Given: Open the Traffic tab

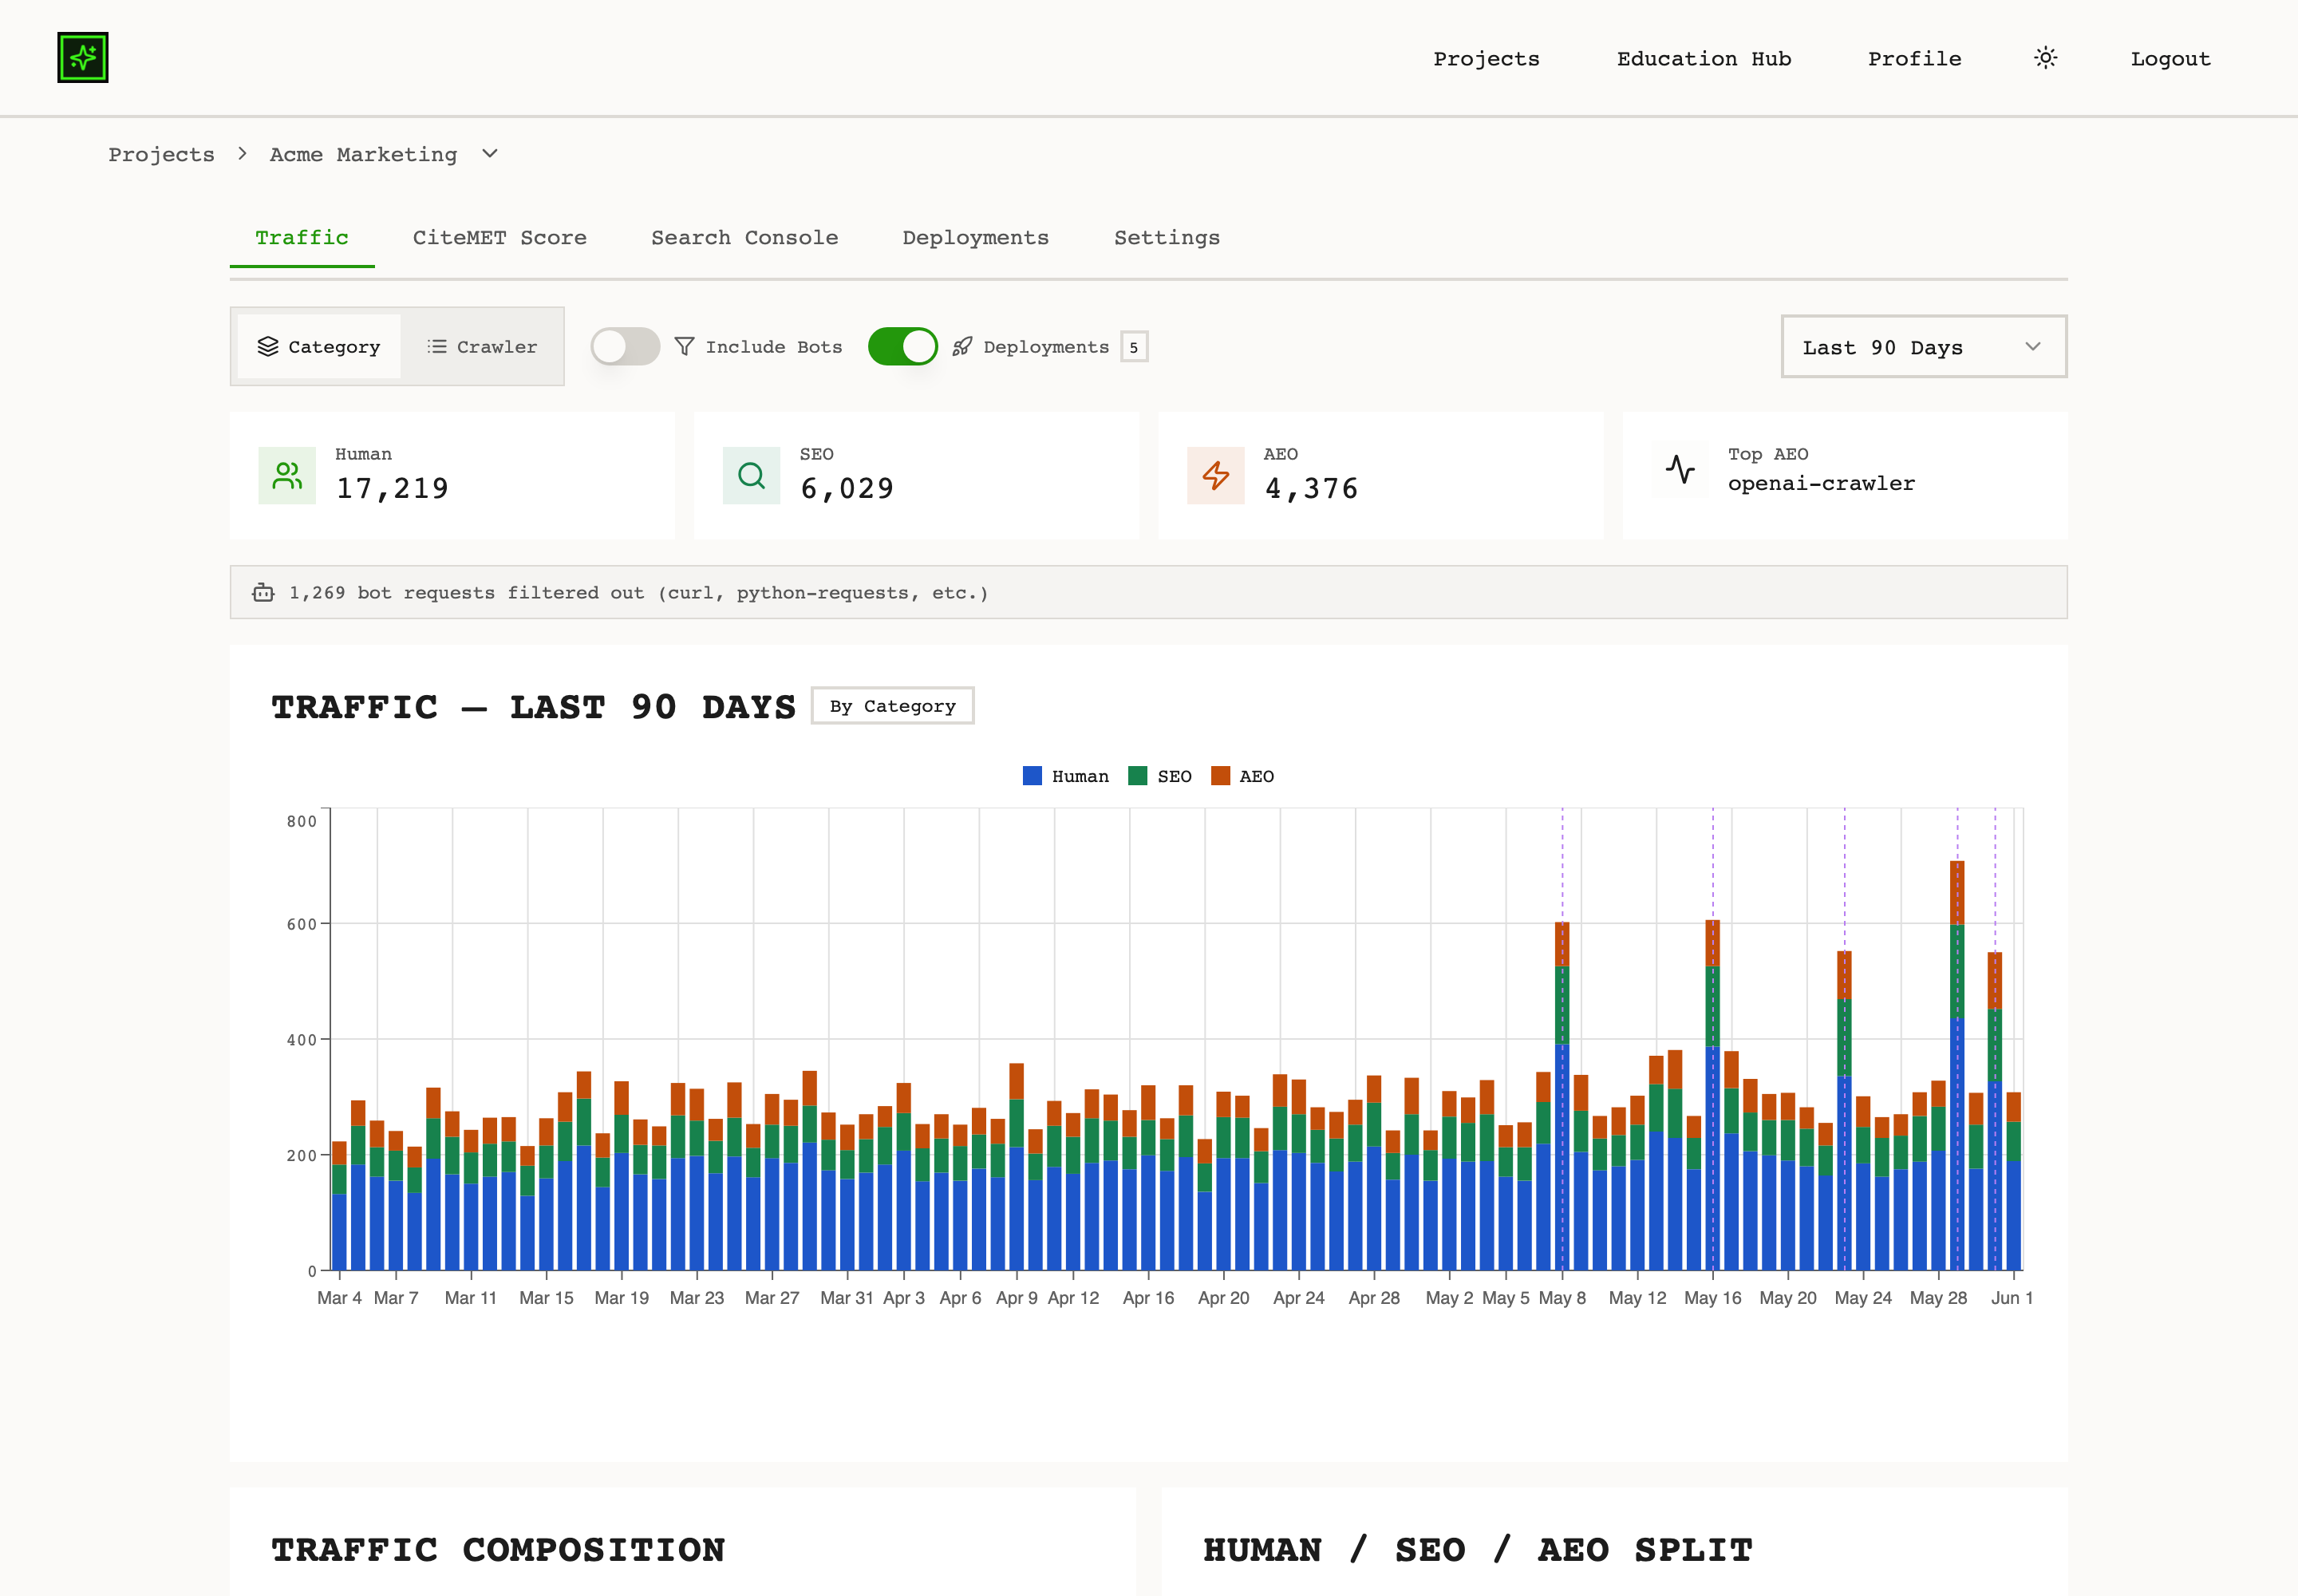Looking at the screenshot, I should pyautogui.click(x=302, y=238).
